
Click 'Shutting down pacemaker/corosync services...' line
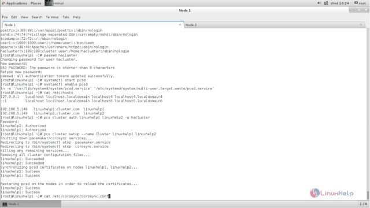coord(46,138)
